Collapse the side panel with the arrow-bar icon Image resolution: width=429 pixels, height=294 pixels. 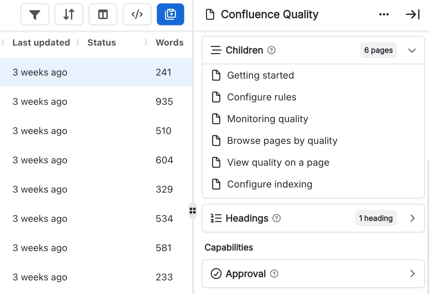pyautogui.click(x=413, y=14)
